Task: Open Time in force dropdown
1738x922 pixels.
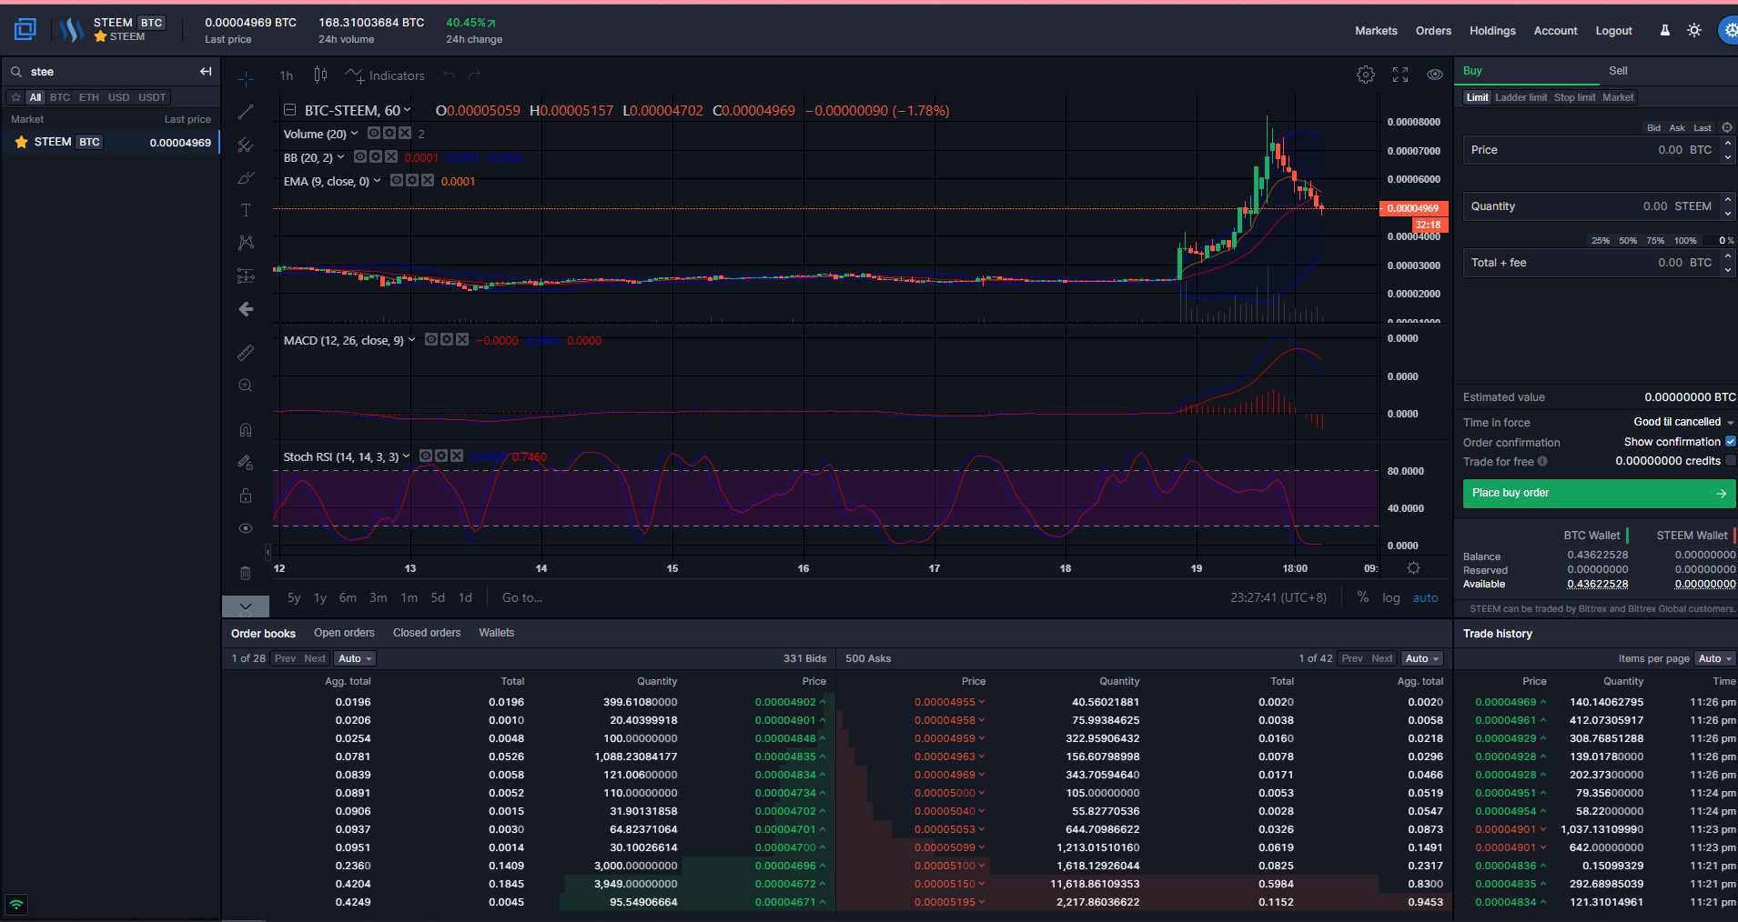Action: (1684, 422)
